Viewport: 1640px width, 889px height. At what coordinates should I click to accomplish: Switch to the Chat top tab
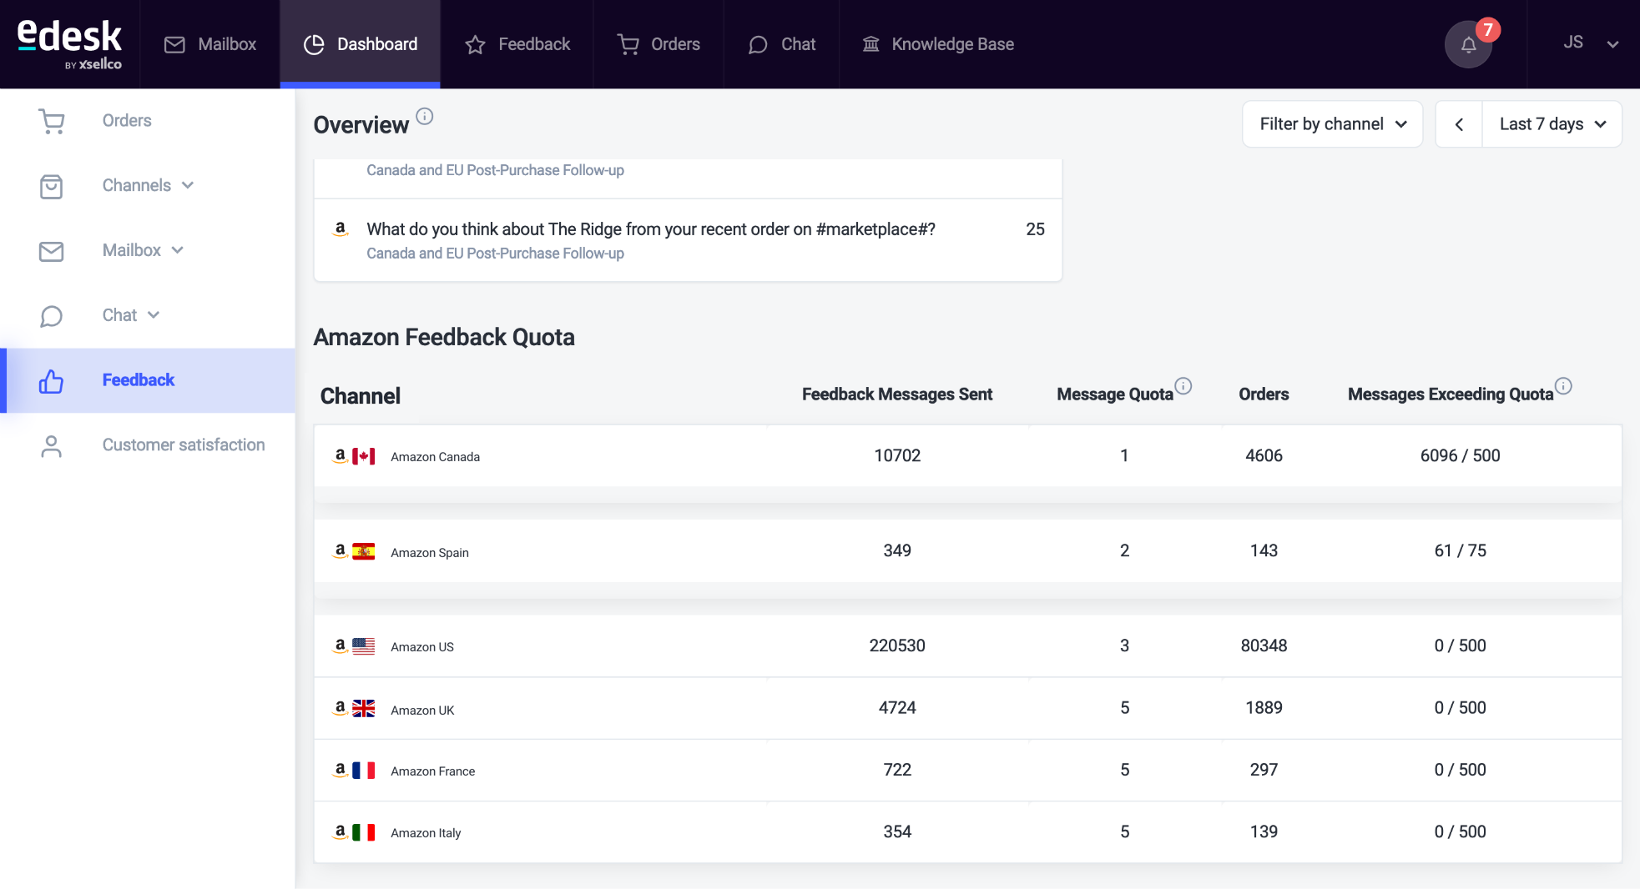pyautogui.click(x=782, y=44)
